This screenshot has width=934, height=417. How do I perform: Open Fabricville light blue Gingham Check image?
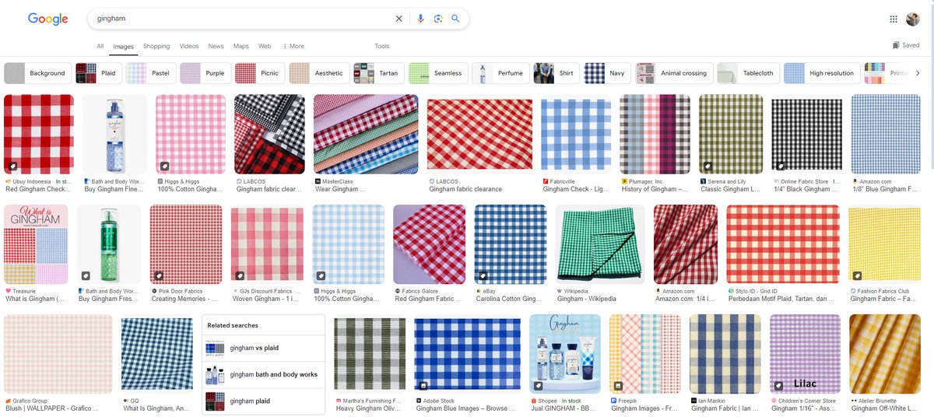coord(577,134)
